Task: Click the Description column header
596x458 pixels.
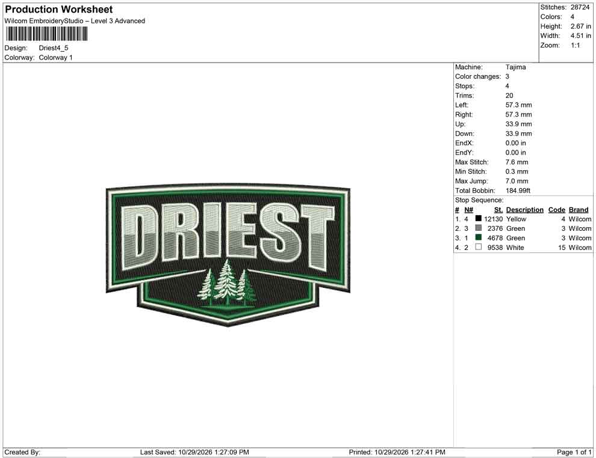Action: 525,210
